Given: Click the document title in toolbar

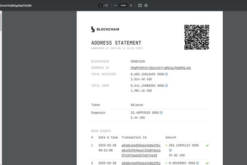Looking at the screenshot, I should [x=16, y=5].
